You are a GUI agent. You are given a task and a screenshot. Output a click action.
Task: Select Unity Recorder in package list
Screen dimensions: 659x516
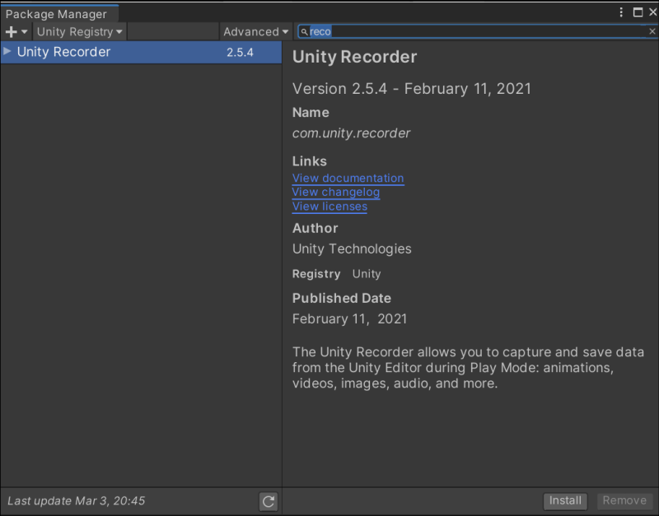click(141, 52)
